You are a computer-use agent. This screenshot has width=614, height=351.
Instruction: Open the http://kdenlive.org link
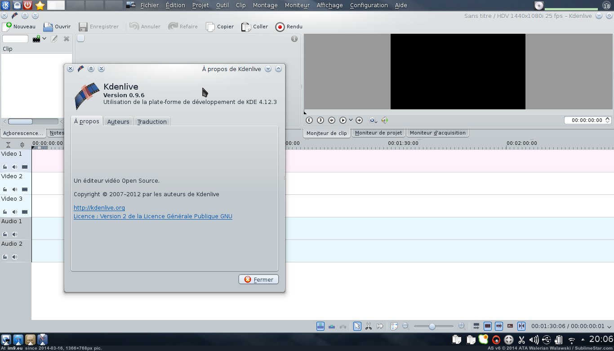[99, 207]
